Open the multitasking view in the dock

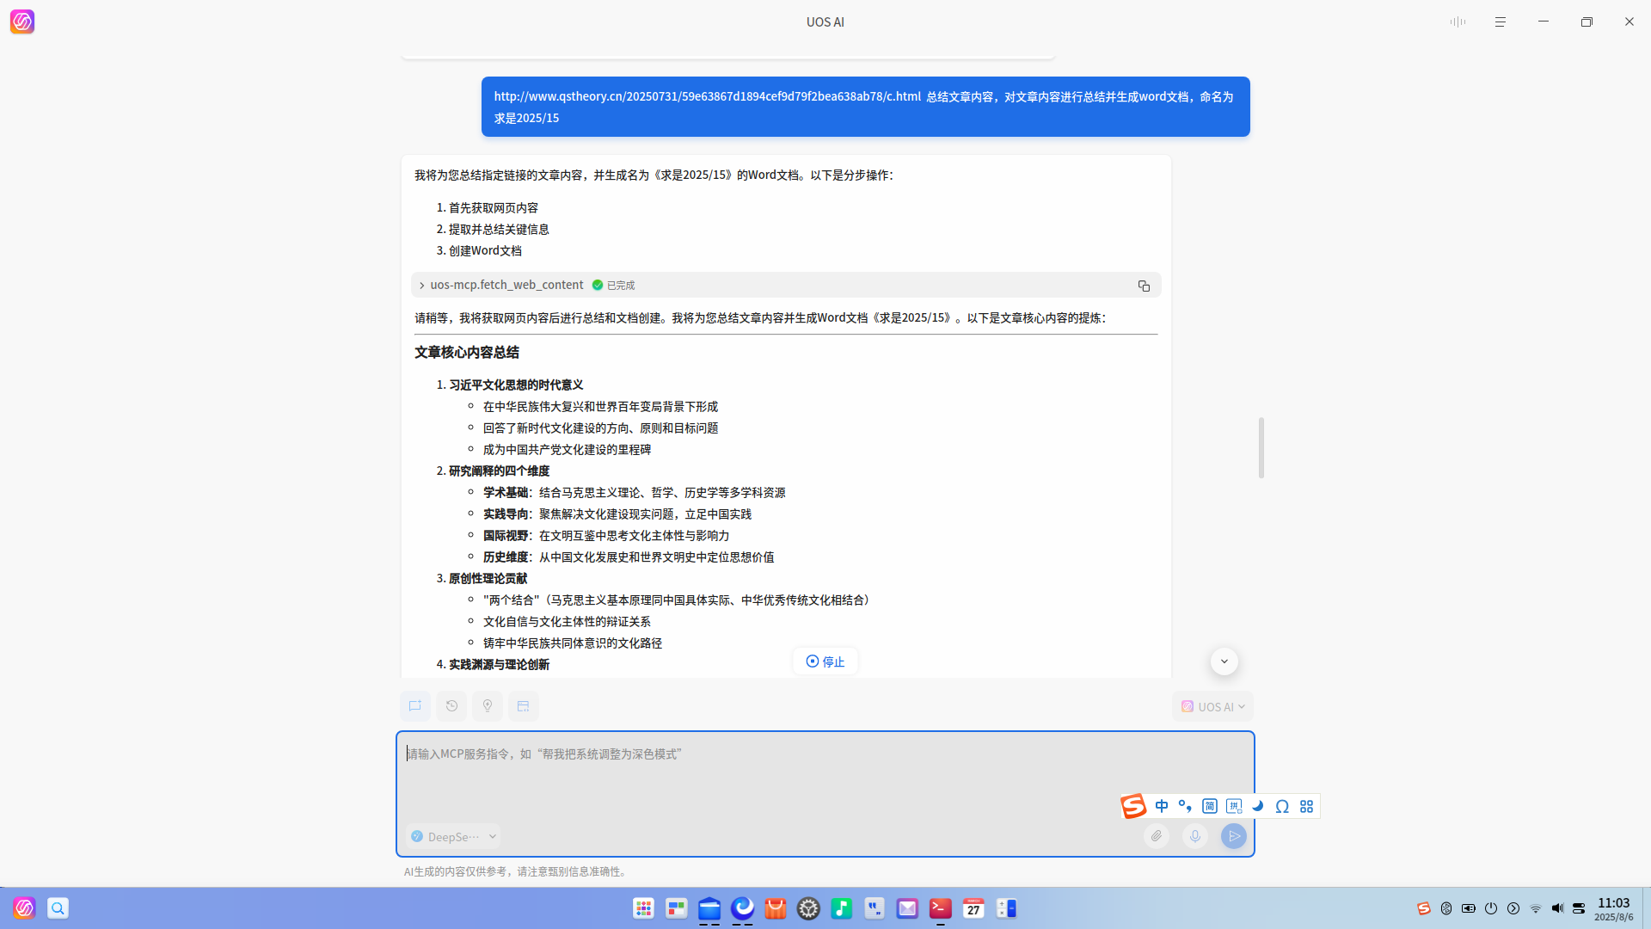pyautogui.click(x=677, y=908)
